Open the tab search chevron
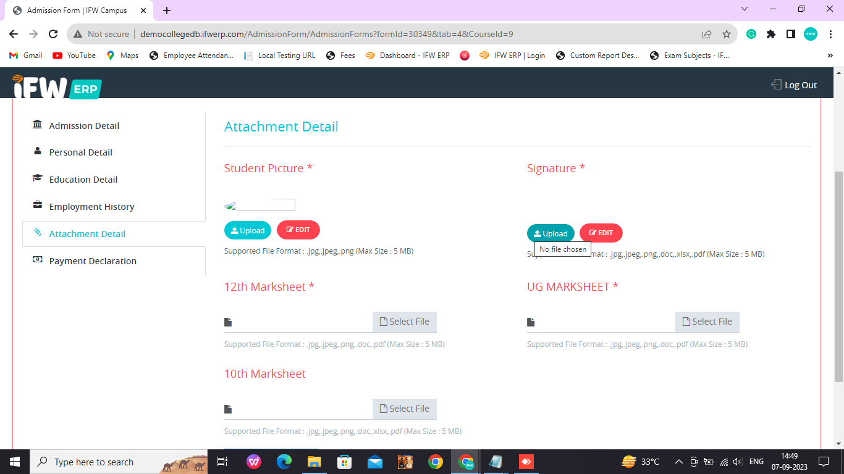The height and width of the screenshot is (474, 844). pos(745,9)
